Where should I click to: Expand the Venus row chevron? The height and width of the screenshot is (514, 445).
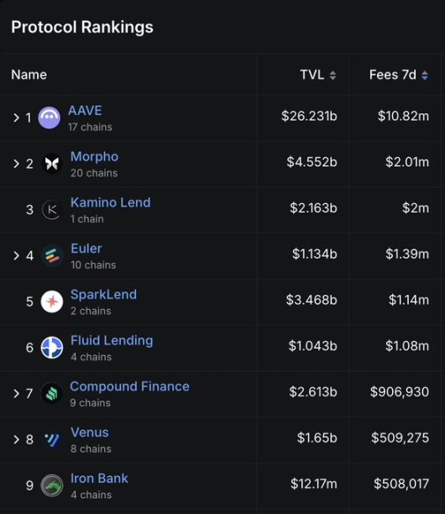pyautogui.click(x=16, y=439)
